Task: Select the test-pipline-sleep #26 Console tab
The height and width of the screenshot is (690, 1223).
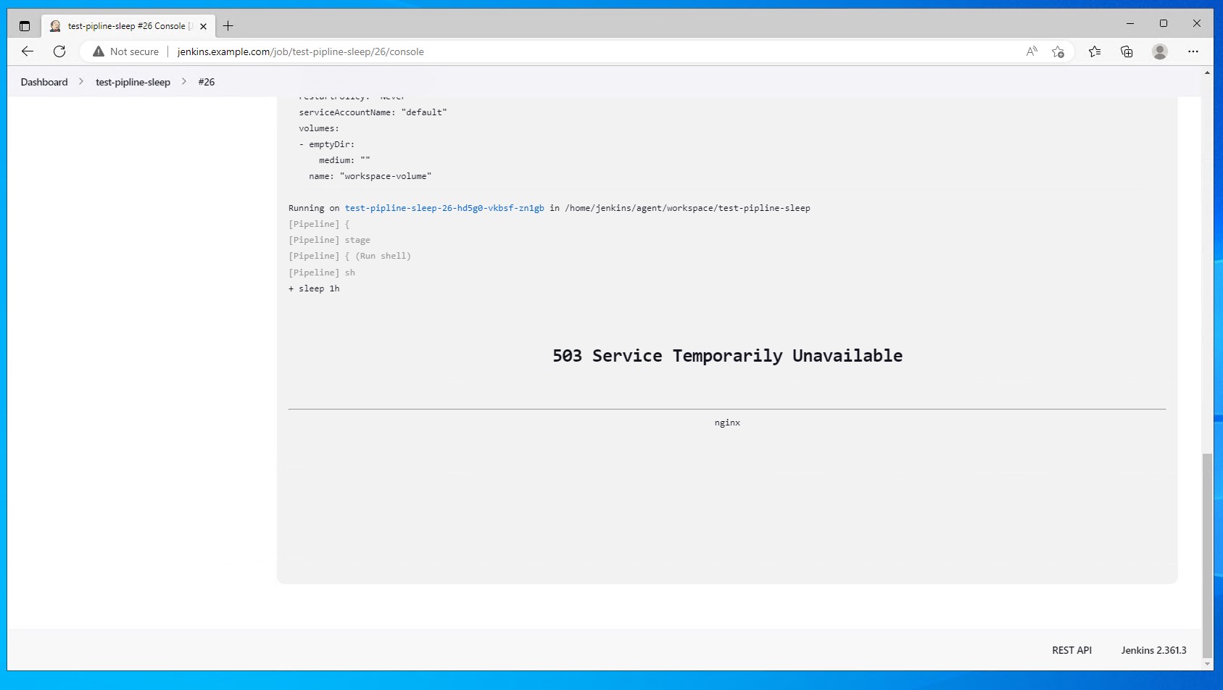Action: [123, 25]
